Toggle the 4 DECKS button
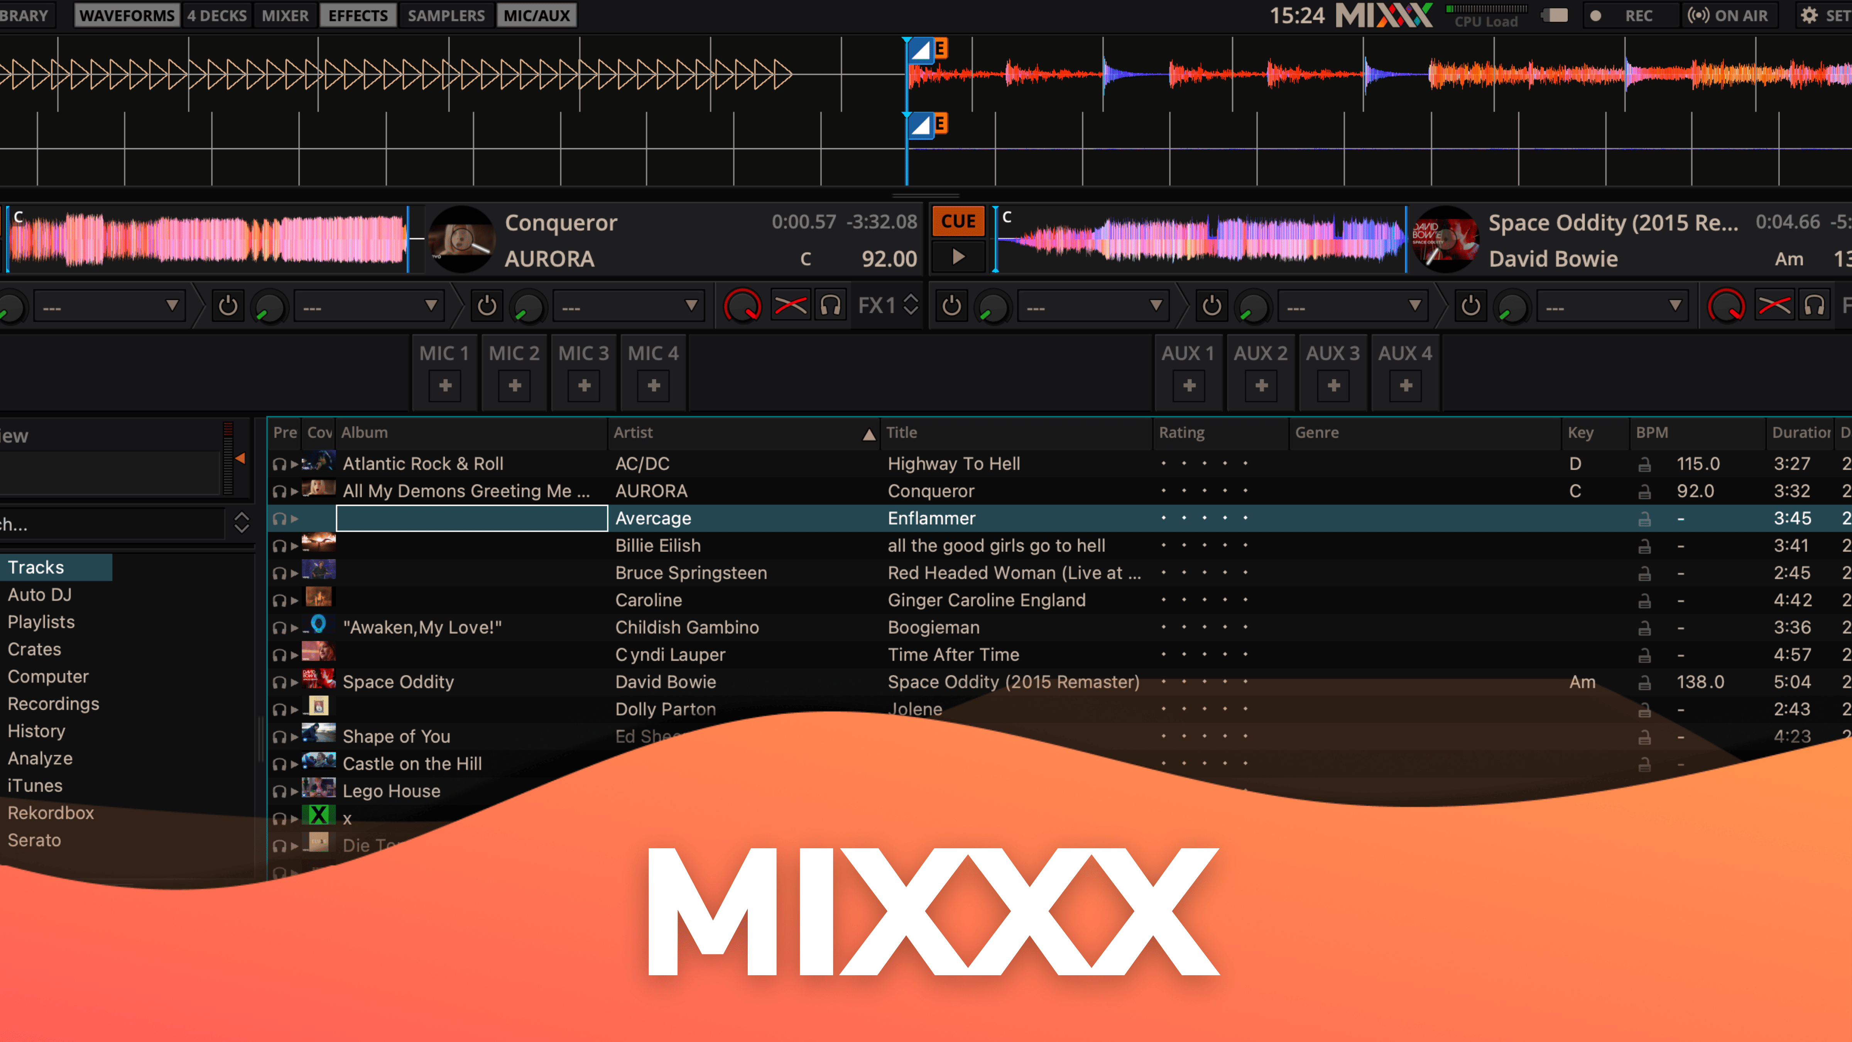 pyautogui.click(x=217, y=15)
